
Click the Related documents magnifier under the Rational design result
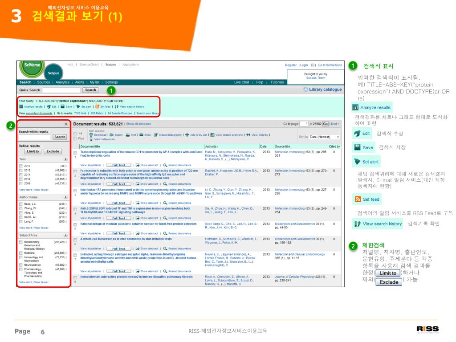pos(165,233)
